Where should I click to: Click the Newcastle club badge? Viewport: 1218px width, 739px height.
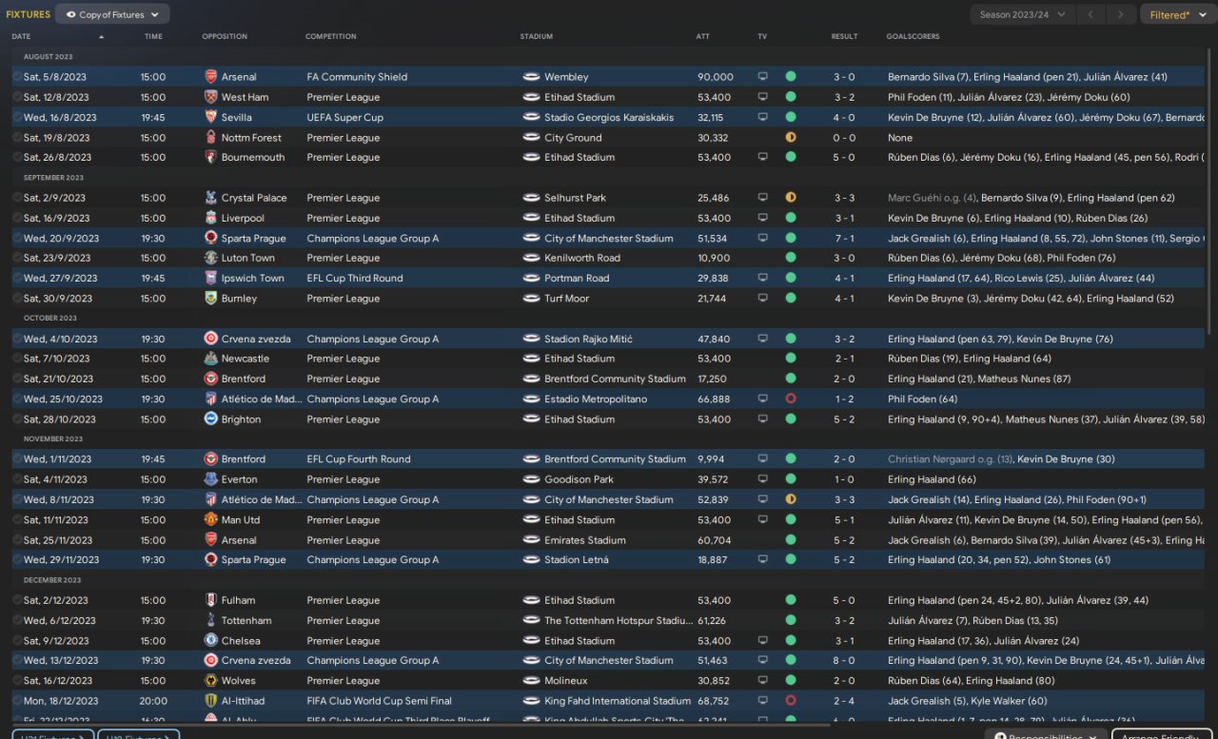[211, 359]
